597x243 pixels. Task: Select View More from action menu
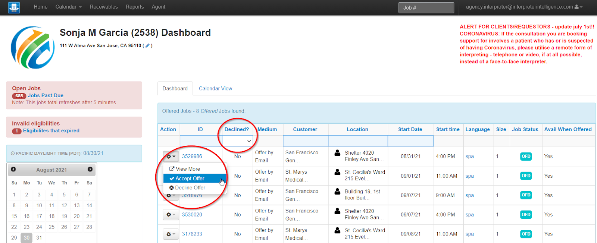pyautogui.click(x=188, y=169)
